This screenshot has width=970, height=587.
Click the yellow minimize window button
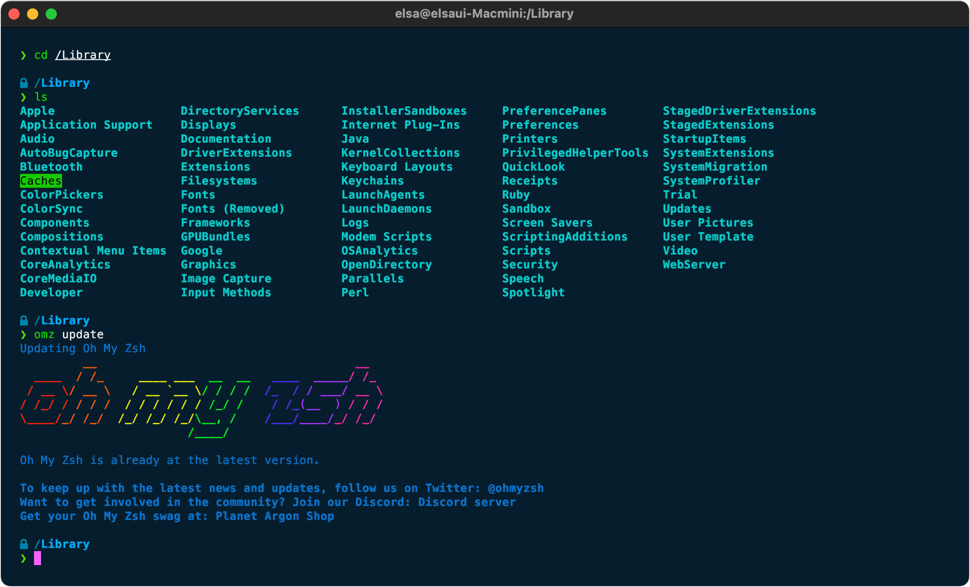[x=33, y=14]
